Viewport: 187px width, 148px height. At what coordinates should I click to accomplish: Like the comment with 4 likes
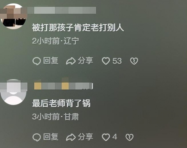106,137
